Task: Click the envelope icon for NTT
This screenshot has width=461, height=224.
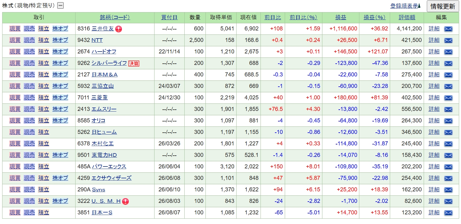Action: 448,40
